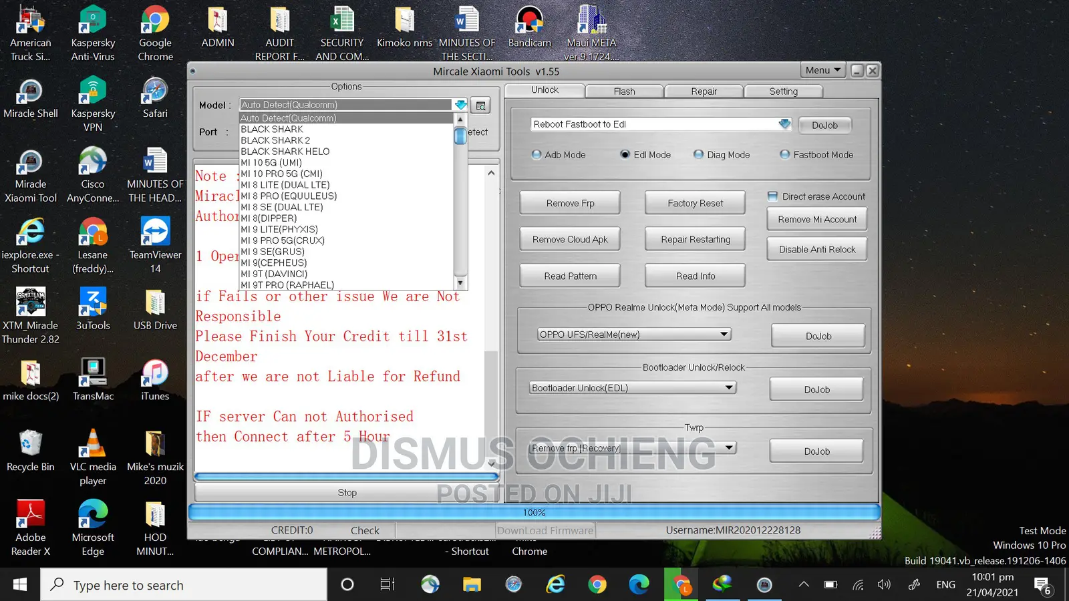The width and height of the screenshot is (1069, 601).
Task: Open the Bandicam desktop shortcut
Action: pyautogui.click(x=530, y=27)
